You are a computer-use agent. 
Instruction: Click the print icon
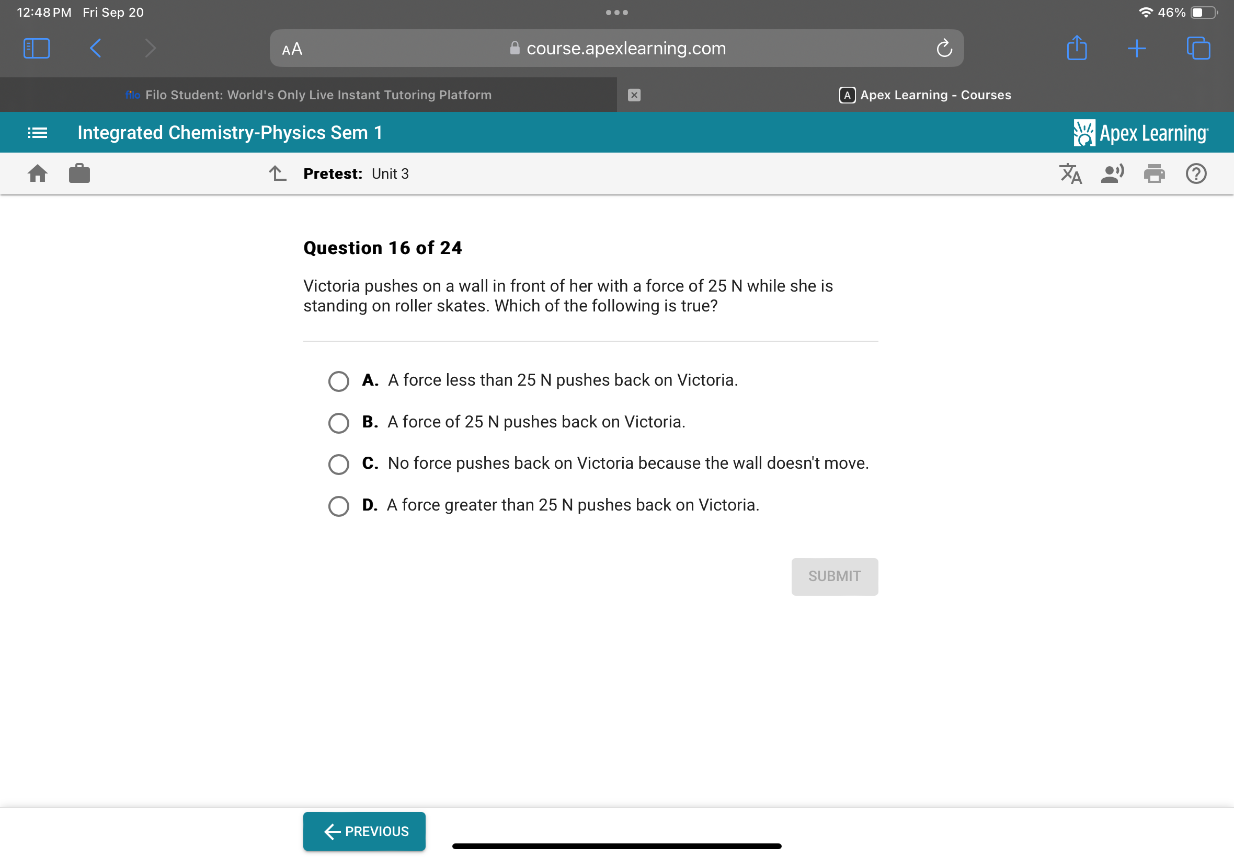point(1155,174)
